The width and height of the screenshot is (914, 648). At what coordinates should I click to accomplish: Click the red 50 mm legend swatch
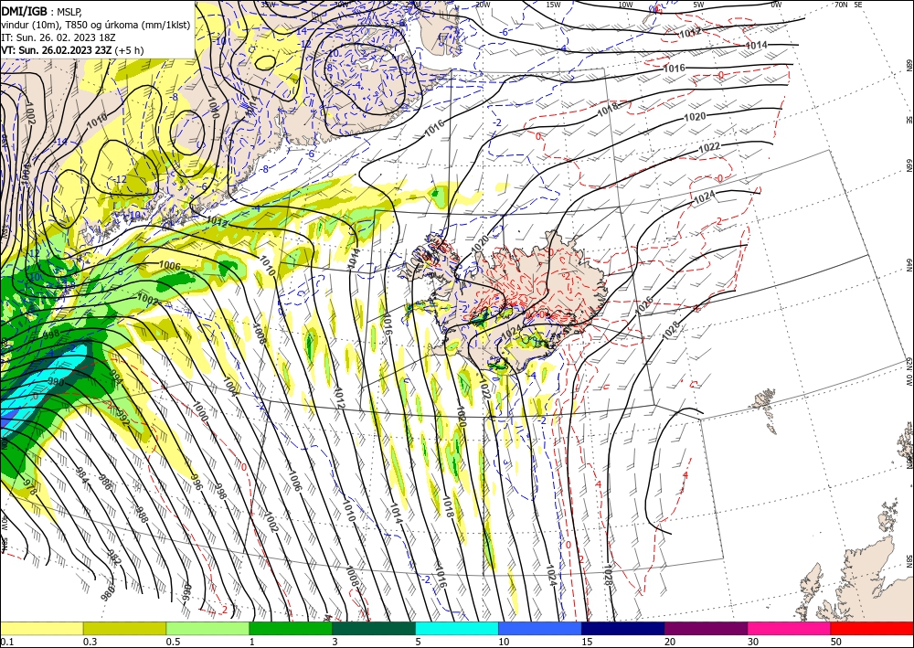(872, 628)
